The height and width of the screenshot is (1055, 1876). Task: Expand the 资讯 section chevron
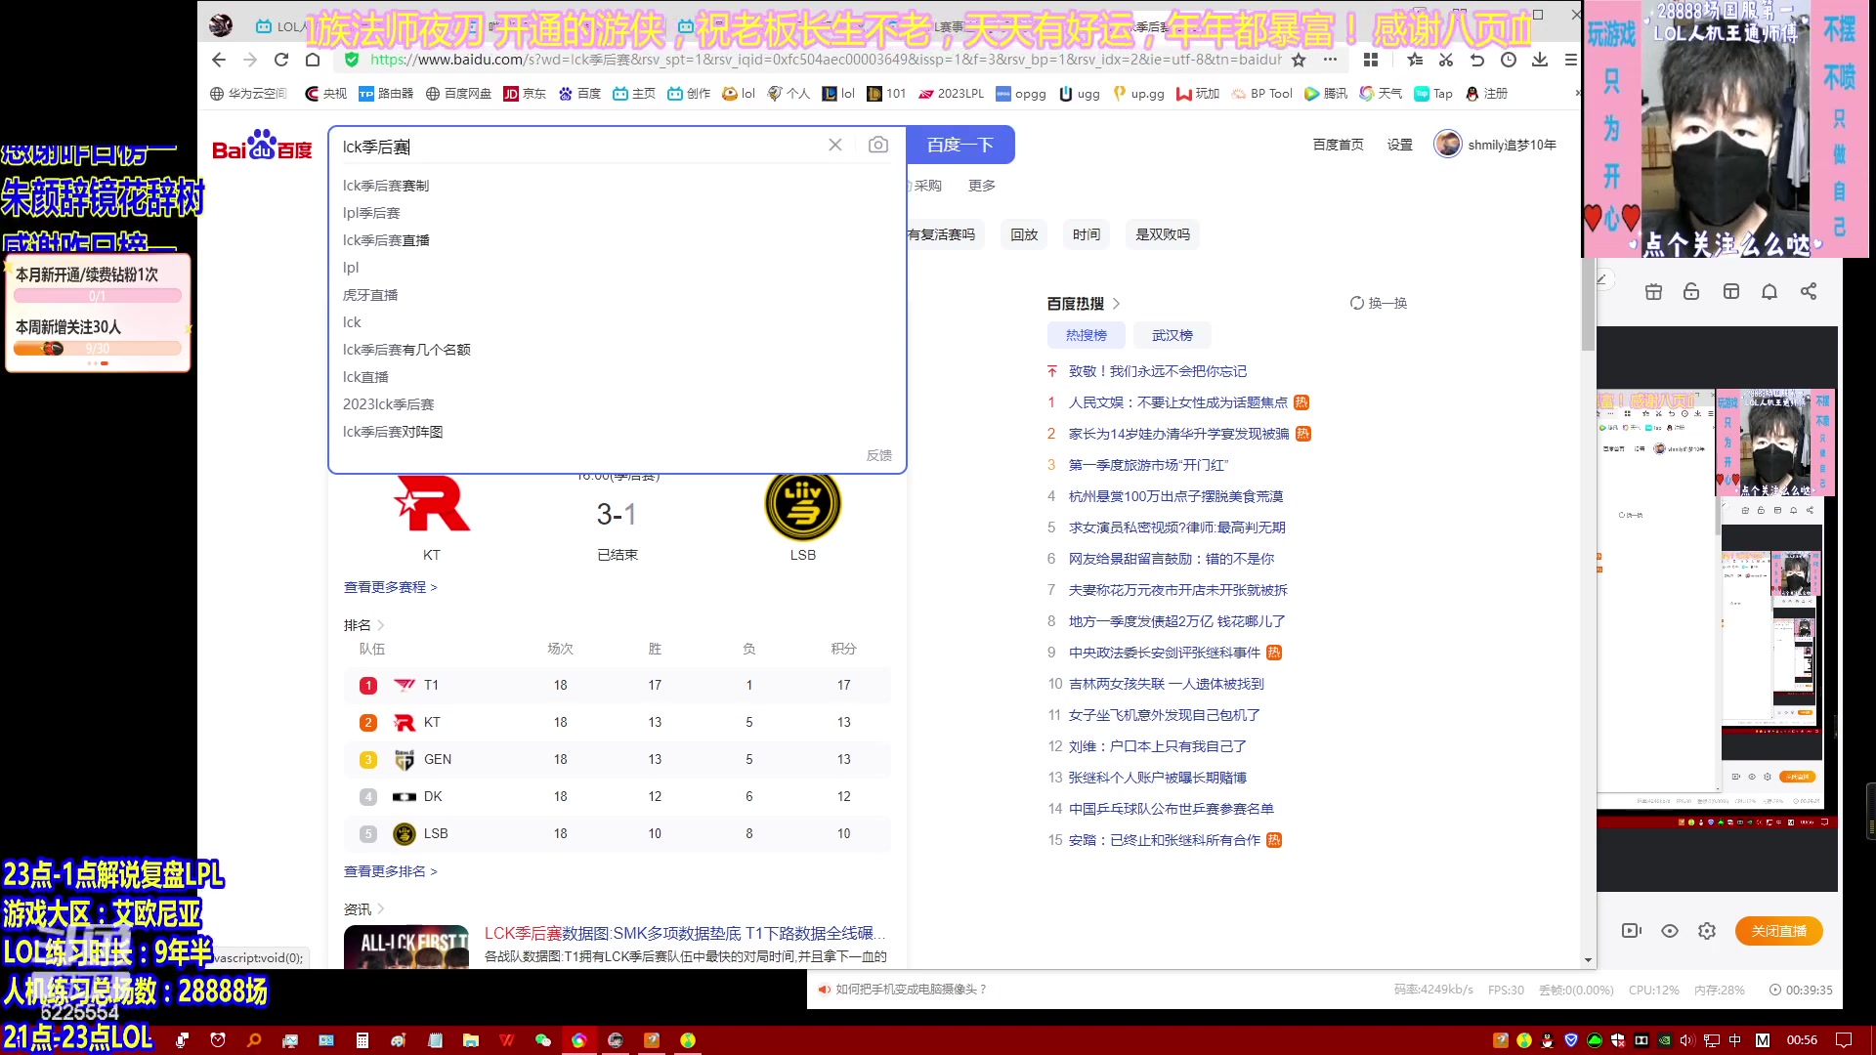pos(381,909)
